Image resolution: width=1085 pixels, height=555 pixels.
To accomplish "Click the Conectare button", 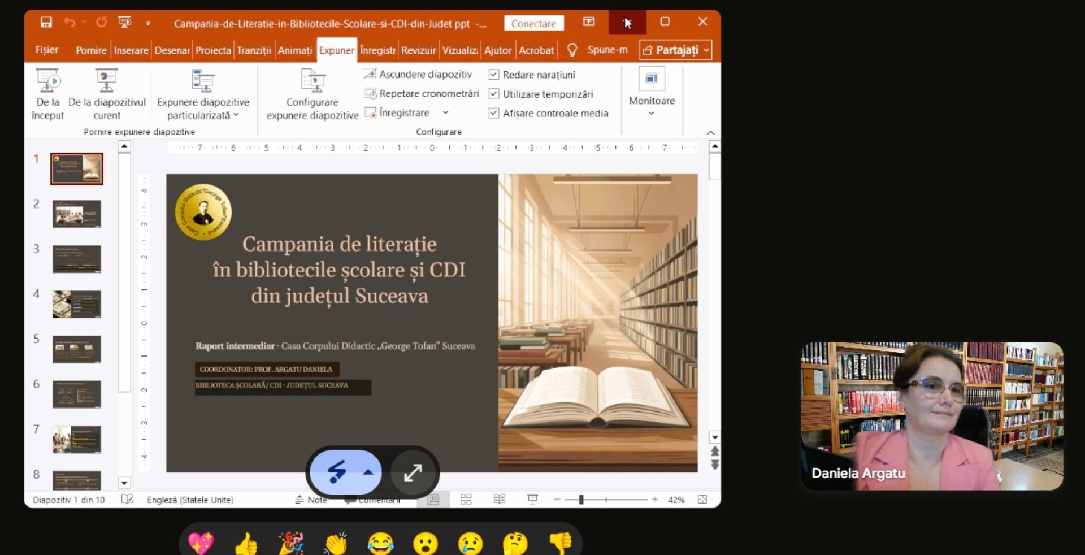I will tap(533, 24).
